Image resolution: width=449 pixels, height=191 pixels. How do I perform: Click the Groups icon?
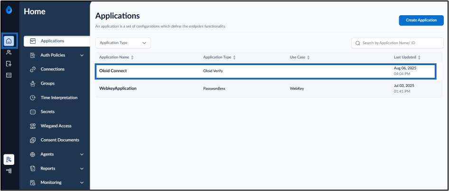point(33,84)
